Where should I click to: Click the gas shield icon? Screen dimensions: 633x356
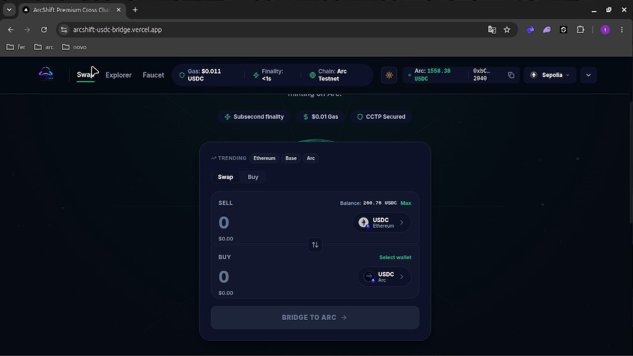tap(181, 75)
